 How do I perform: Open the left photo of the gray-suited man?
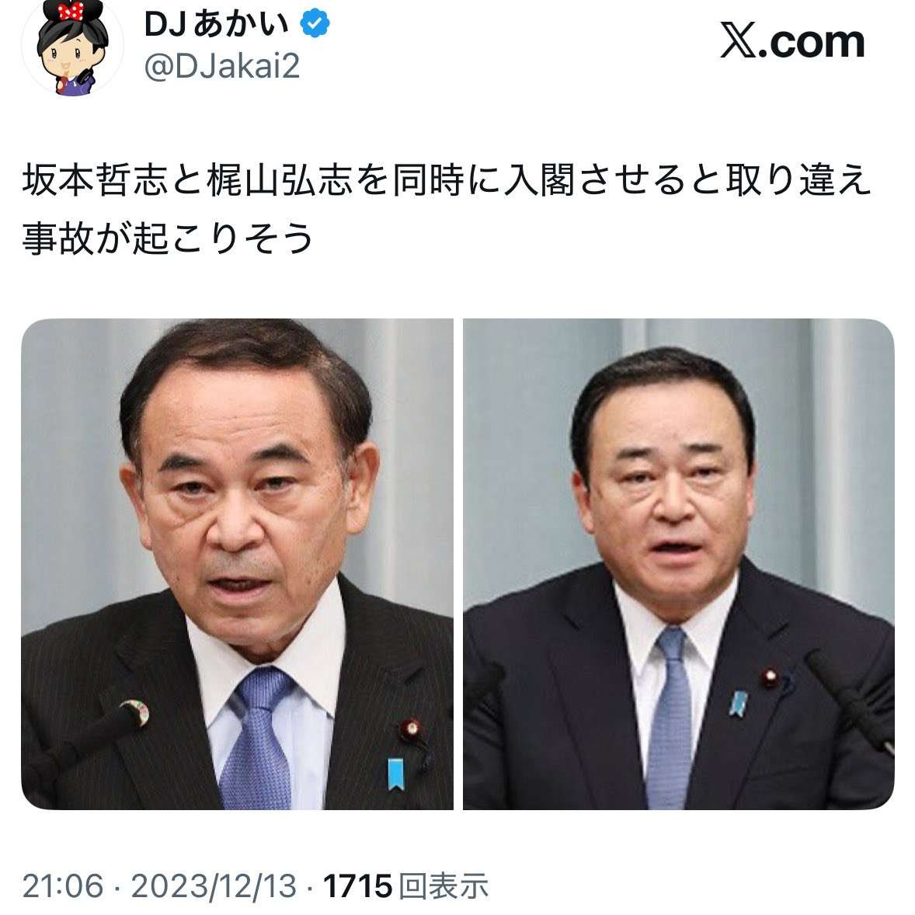click(238, 564)
